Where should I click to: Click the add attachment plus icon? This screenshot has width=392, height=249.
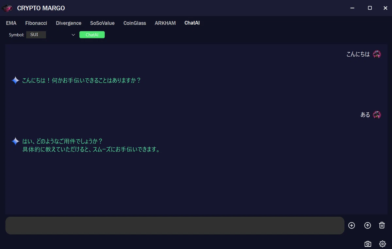coord(351,225)
